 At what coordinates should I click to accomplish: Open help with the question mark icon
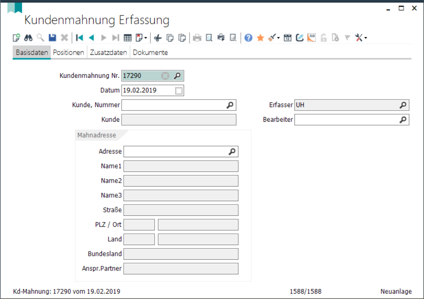coord(248,38)
